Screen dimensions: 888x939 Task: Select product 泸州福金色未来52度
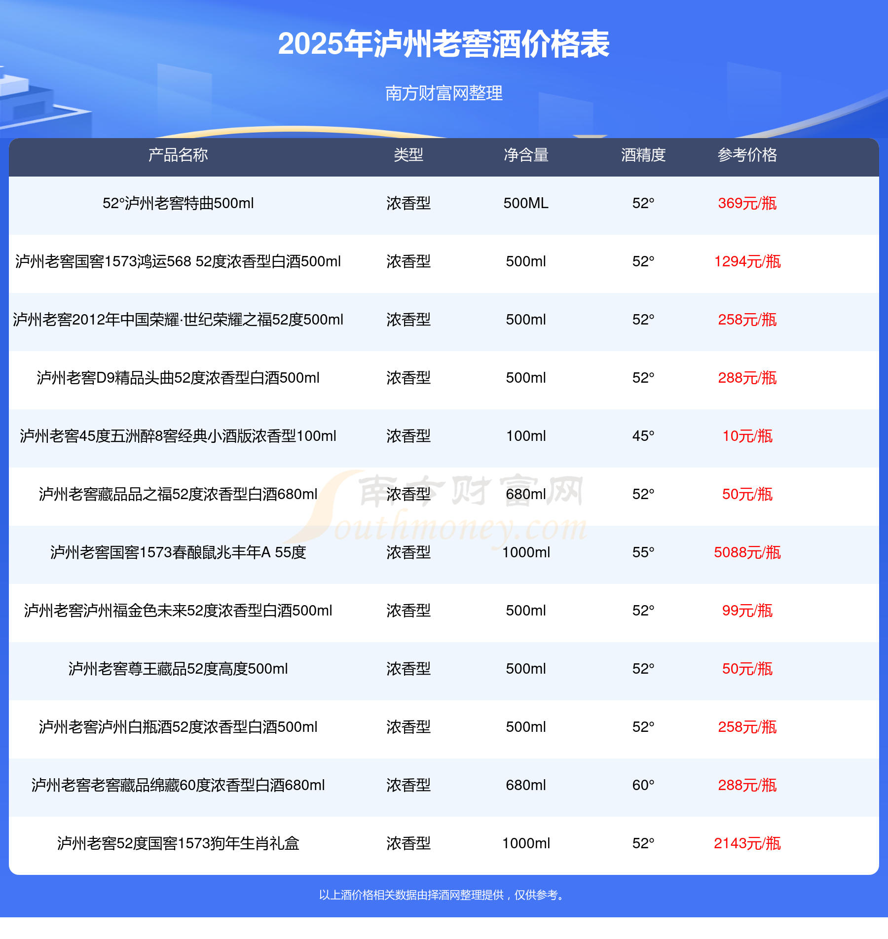[x=178, y=611]
